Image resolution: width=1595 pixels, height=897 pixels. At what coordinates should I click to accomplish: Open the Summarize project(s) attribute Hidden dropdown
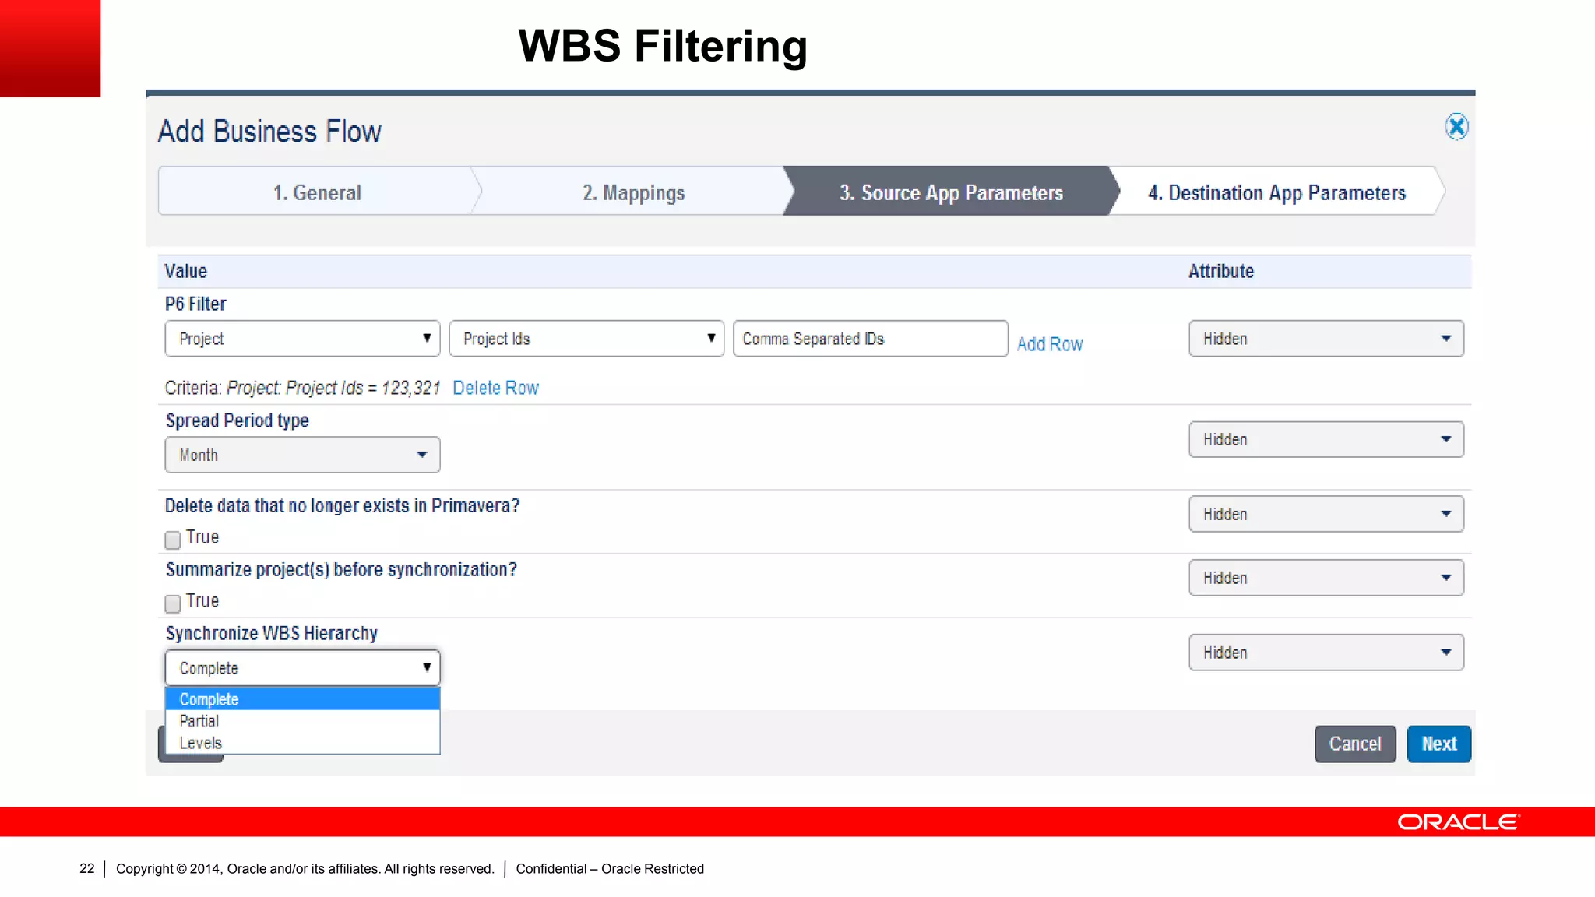[1326, 578]
